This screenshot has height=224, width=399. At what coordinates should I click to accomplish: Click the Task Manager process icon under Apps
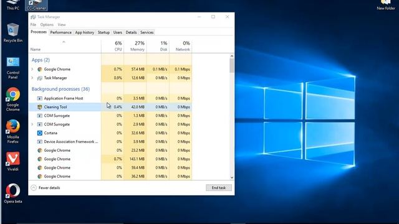(x=40, y=78)
